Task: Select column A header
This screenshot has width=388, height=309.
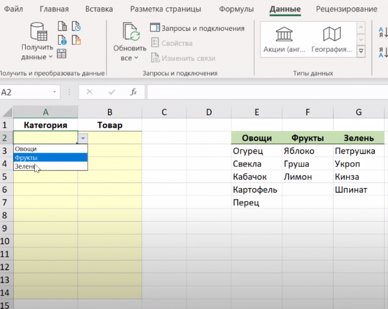Action: (x=46, y=112)
